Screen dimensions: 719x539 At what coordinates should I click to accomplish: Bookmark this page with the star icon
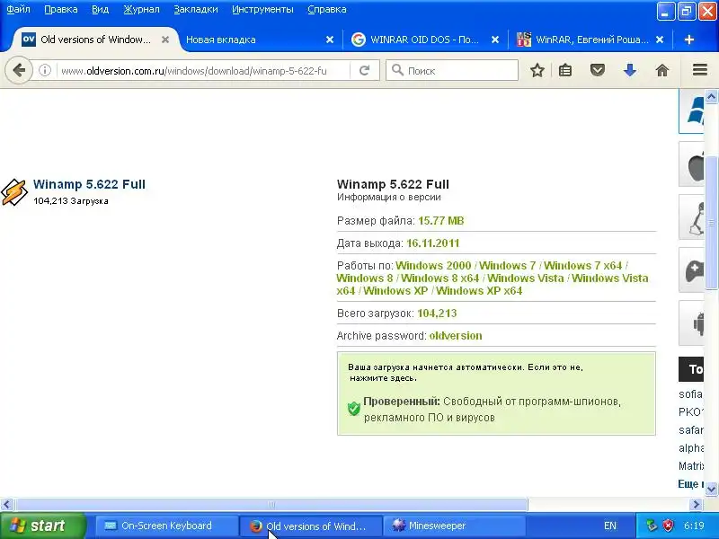point(537,70)
